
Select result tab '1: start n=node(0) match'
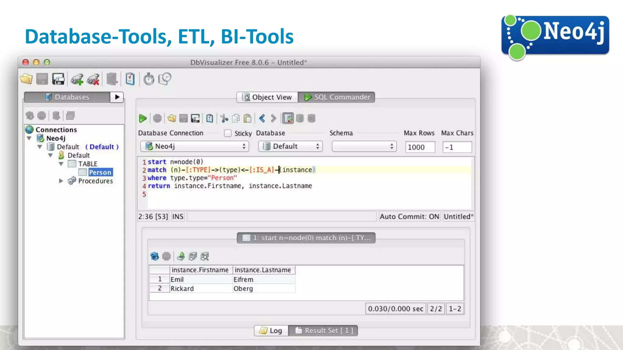tap(306, 238)
